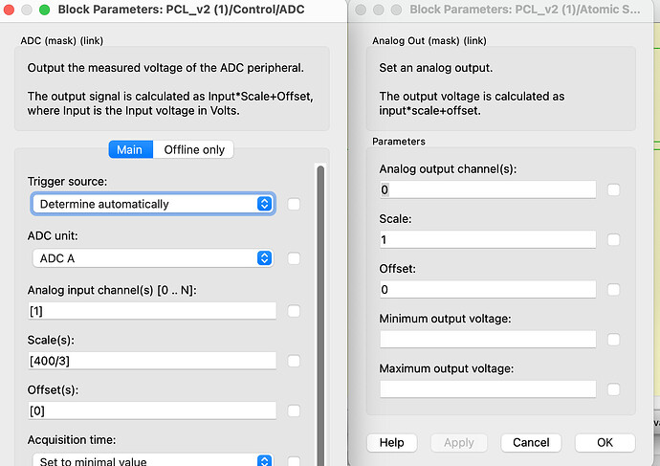660x466 pixels.
Task: Enable the Minimum output voltage checkbox
Action: 613,340
